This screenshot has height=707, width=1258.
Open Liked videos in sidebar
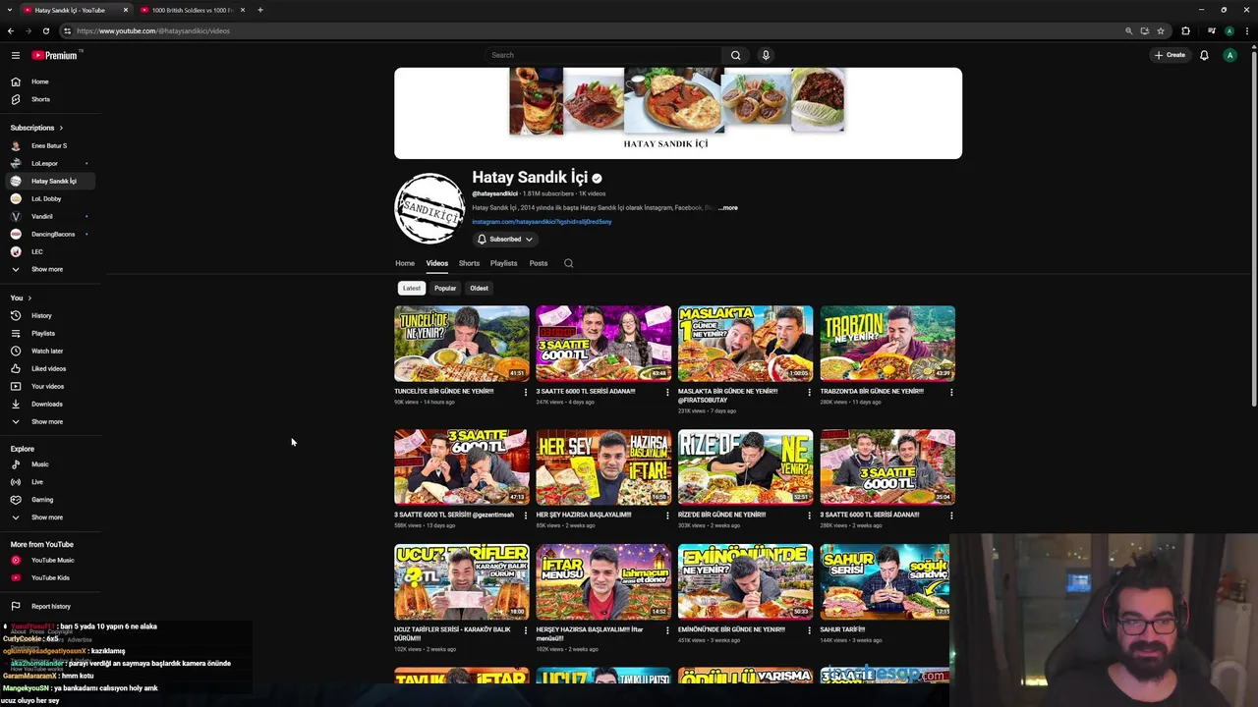tap(48, 368)
